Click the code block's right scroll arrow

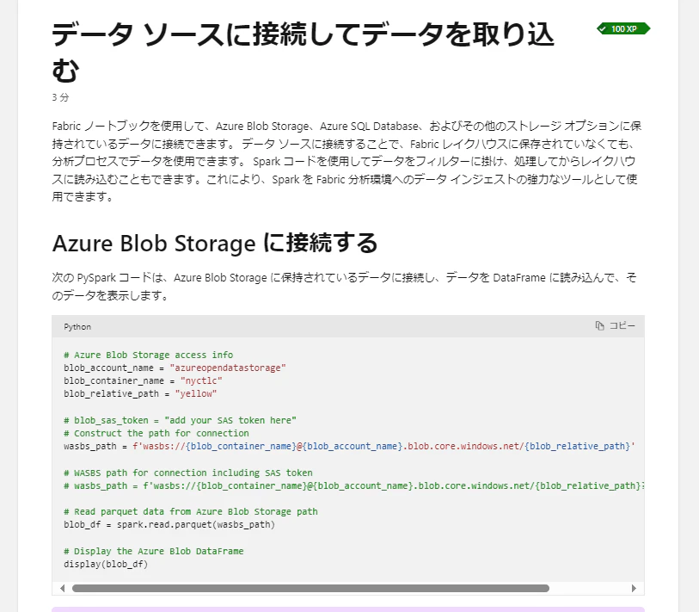[634, 589]
